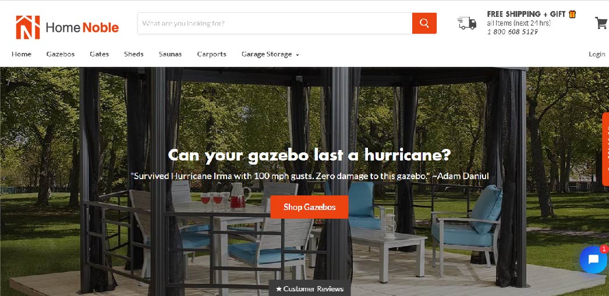Navigate to Carports page
Viewport: 609px width, 296px height.
pos(212,54)
